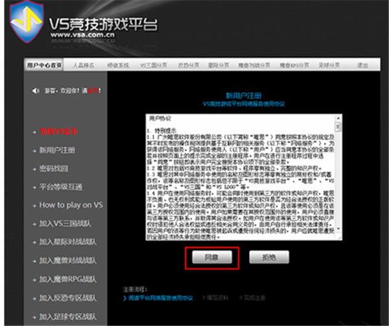Viewport: 389px width, 326px height.
Task: Go to 新用户注册 in the sidebar
Action: pyautogui.click(x=57, y=150)
